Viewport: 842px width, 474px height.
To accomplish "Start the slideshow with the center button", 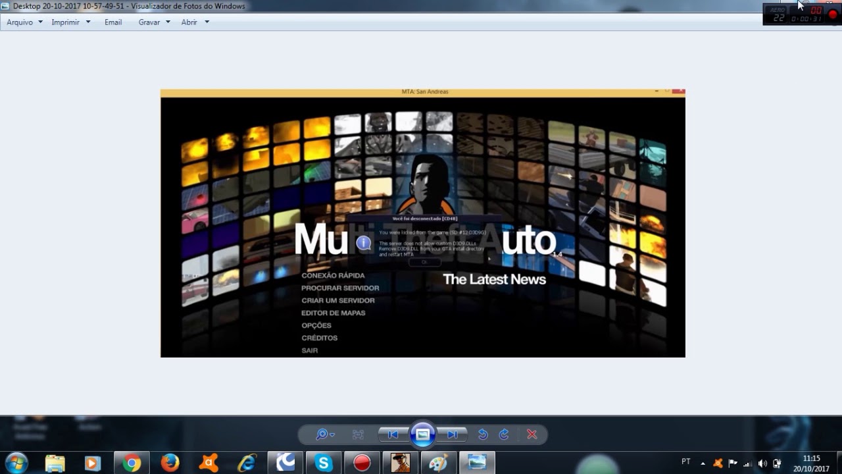I will click(423, 434).
